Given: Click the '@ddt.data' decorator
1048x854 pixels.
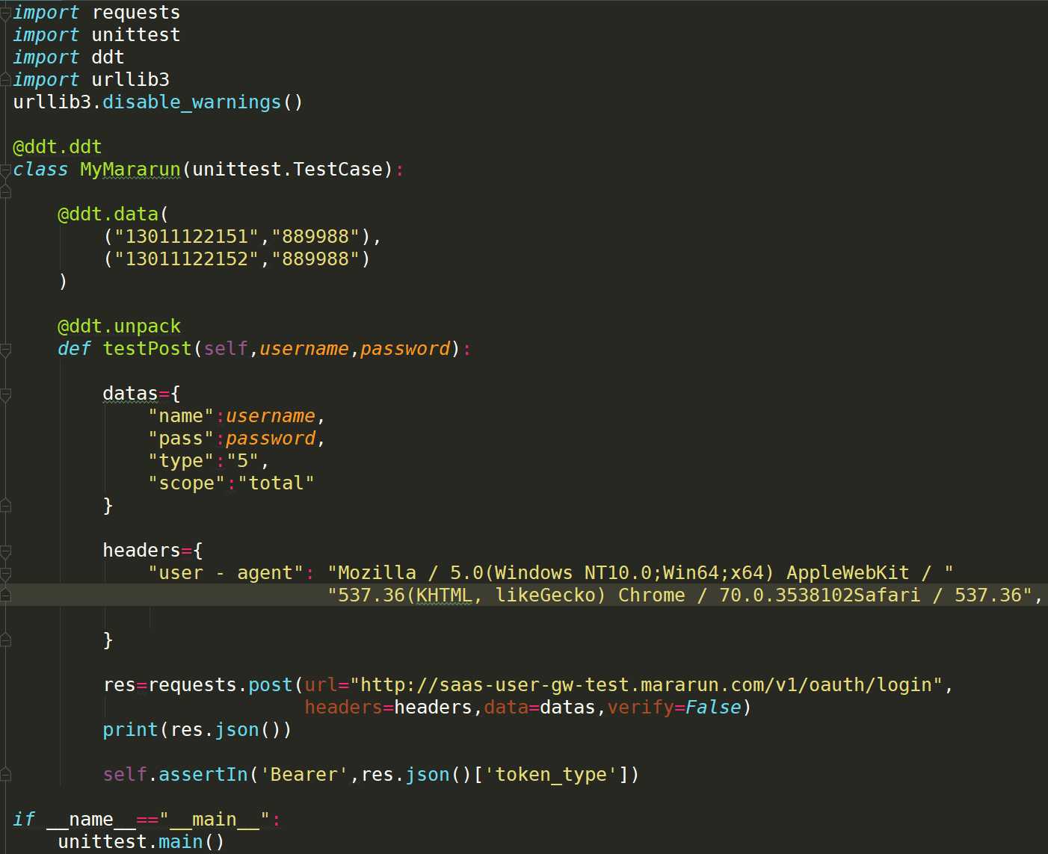Looking at the screenshot, I should coord(108,214).
